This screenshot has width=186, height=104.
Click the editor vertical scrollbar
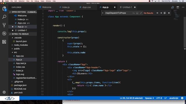coord(185,32)
